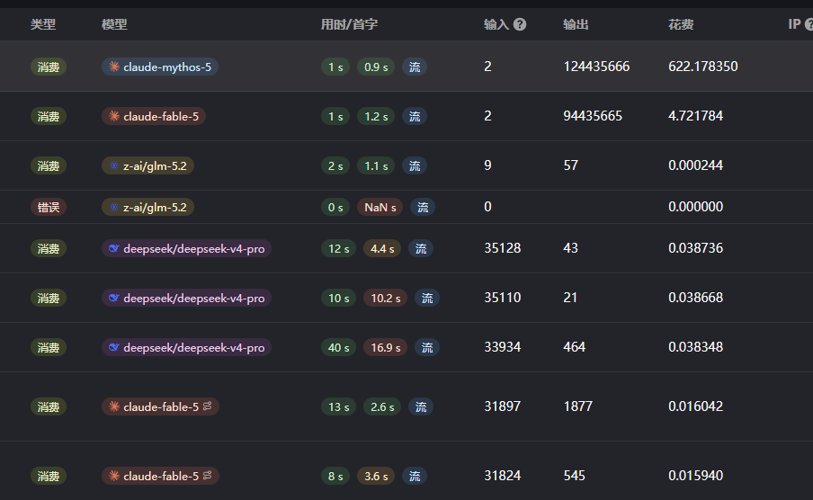
Task: Click the 1.2 s first-token tag
Action: [376, 116]
